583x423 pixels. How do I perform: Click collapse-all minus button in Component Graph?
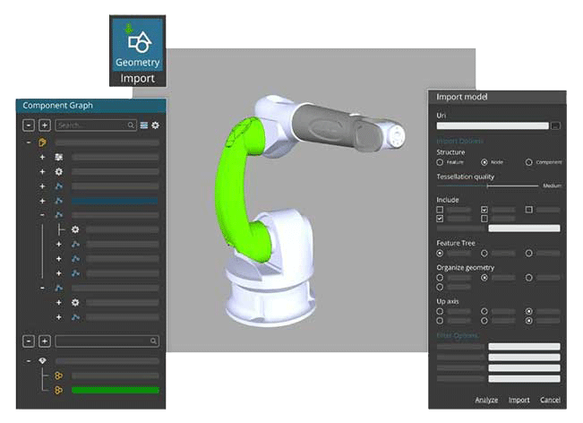click(x=28, y=125)
